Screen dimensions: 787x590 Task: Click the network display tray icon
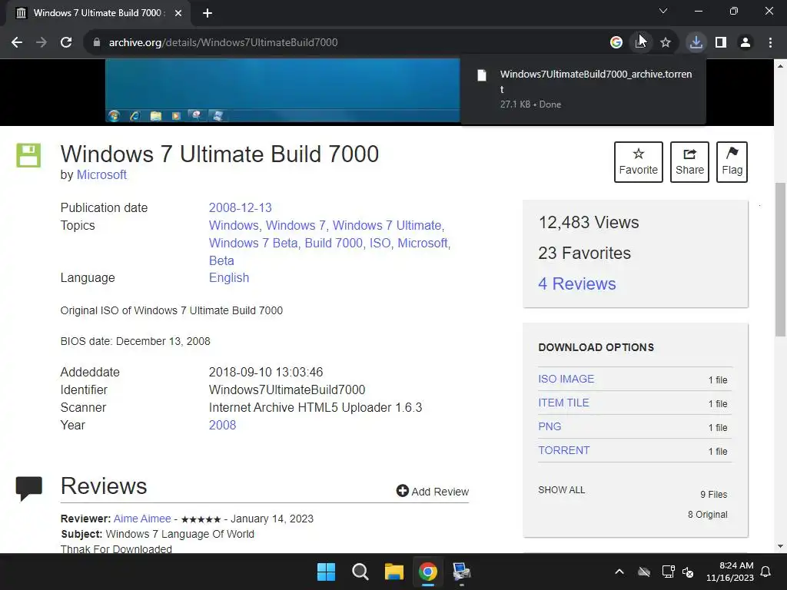668,572
